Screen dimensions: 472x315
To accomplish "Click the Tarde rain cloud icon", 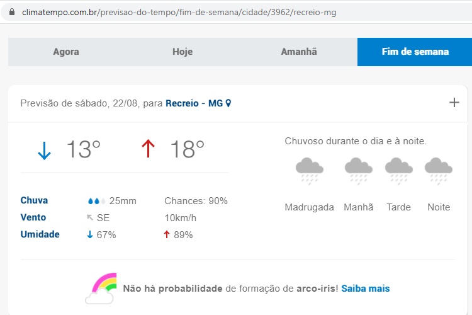I will click(x=399, y=171).
